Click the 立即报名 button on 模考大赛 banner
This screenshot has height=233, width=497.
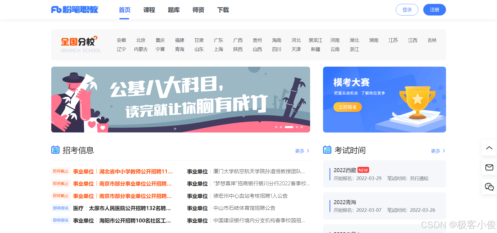347,107
